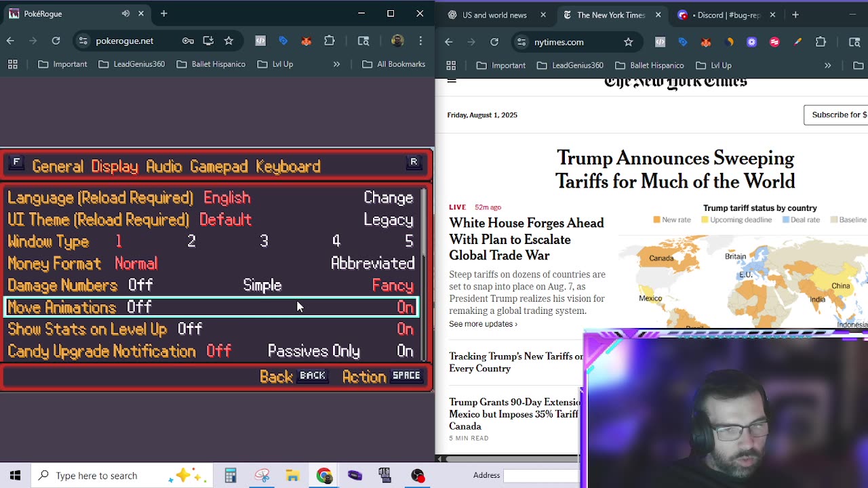Open Trump Announces Sweeping Tariffs headline
The width and height of the screenshot is (868, 488).
point(675,170)
